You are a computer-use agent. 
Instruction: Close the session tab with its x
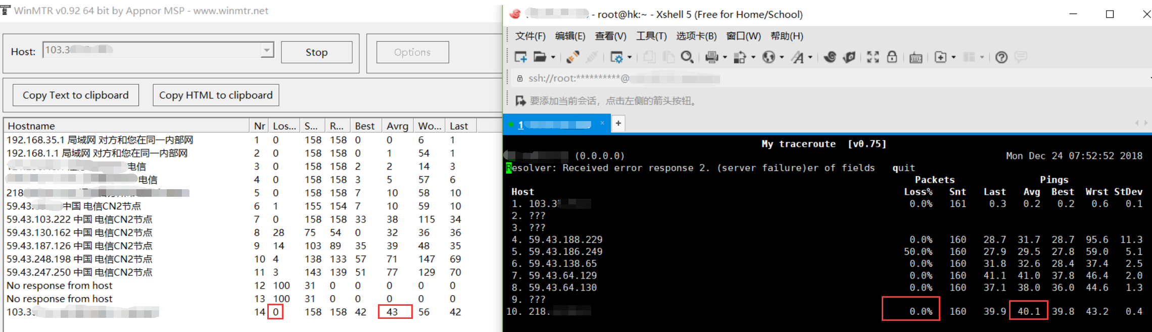click(x=602, y=123)
